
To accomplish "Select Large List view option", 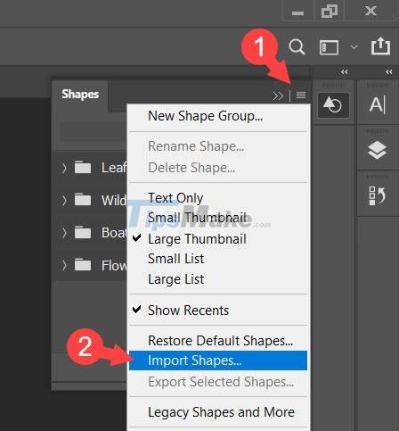I will click(x=218, y=279).
